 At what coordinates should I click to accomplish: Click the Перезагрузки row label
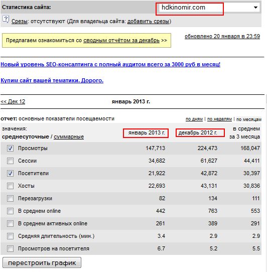[35, 198]
